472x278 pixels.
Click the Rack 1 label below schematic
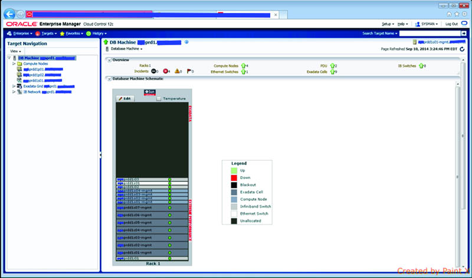click(153, 264)
